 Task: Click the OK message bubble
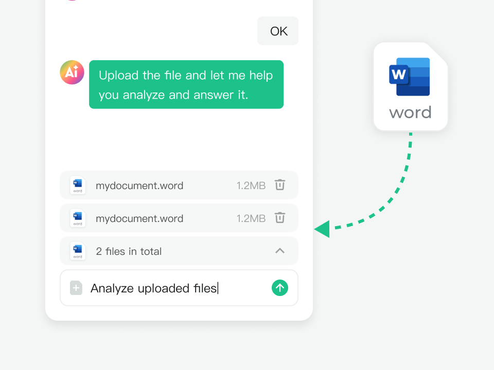click(277, 31)
